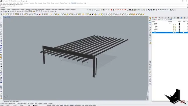
Task: Click the Filter entry in status bar
Action: coord(83,105)
